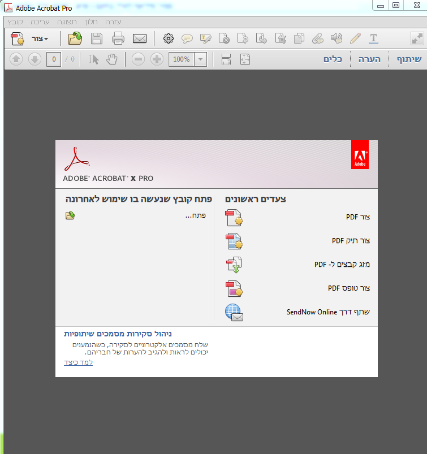
Task: Open the חלון menu
Action: pos(91,22)
